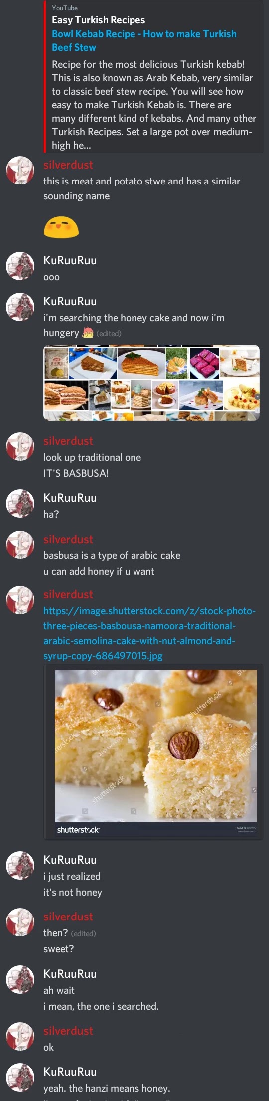Select the silverdust username above "IT'S BASBUSA!"
This screenshot has width=269, height=1101.
[x=68, y=441]
